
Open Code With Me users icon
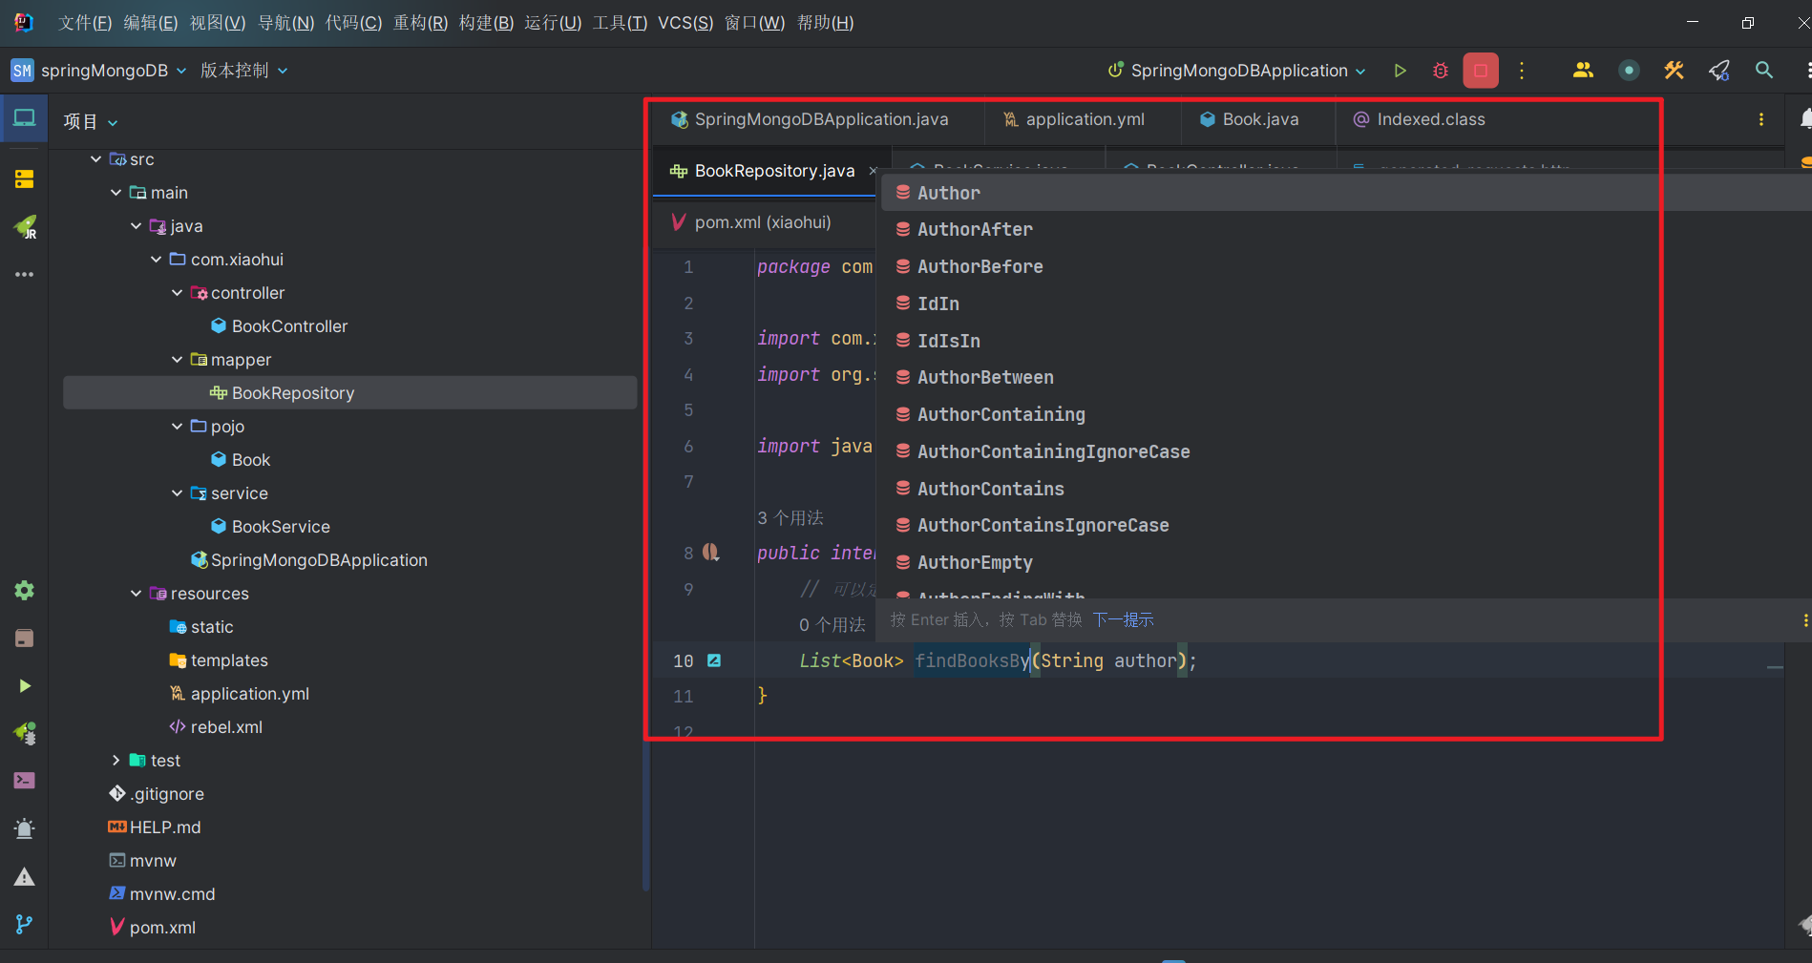(x=1583, y=71)
